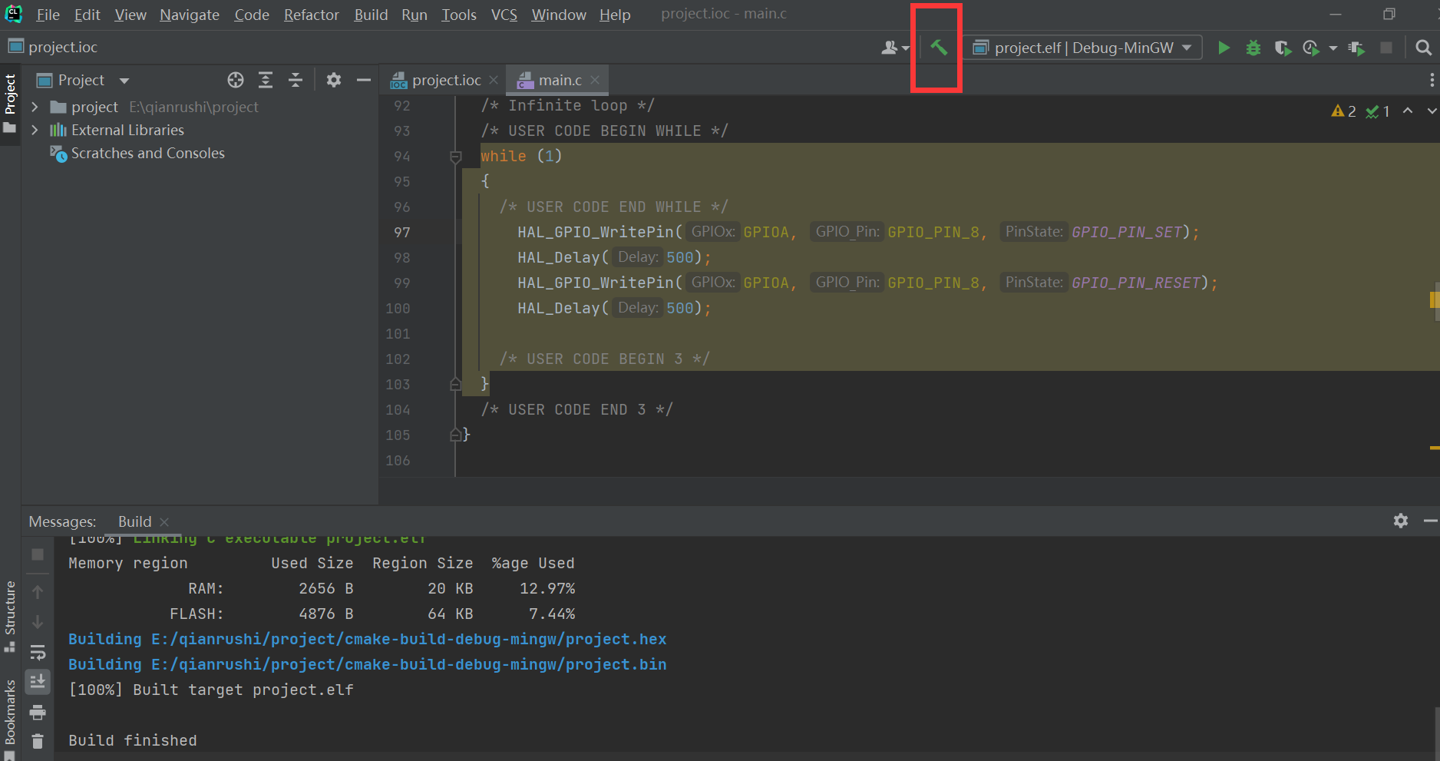
Task: Click the grey Stop button in toolbar
Action: pos(1386,48)
